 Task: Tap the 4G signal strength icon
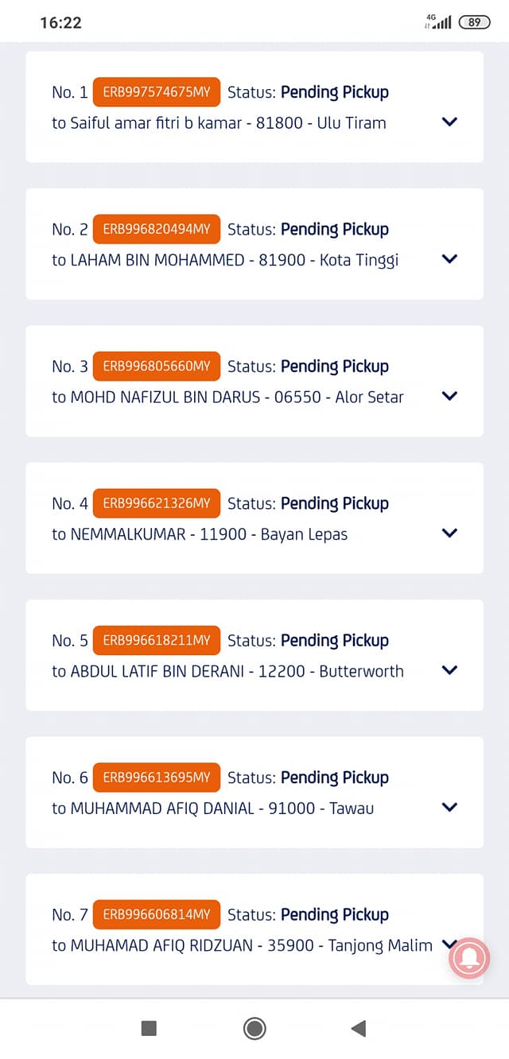[438, 21]
